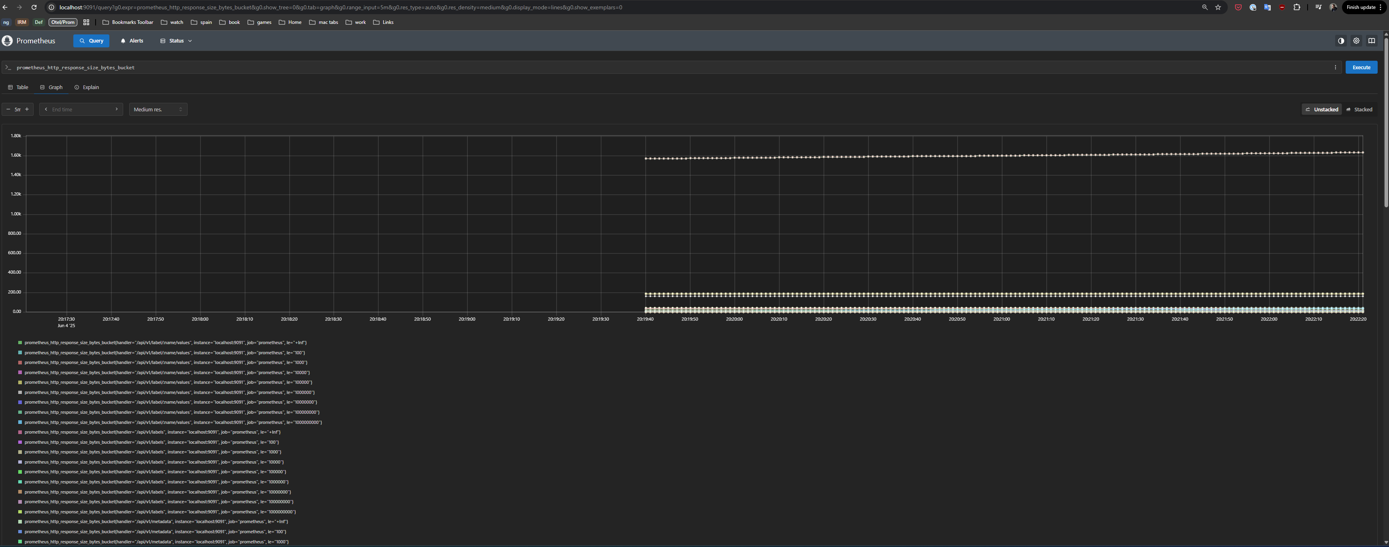Switch to the Table tab
The image size is (1389, 547).
tap(18, 87)
